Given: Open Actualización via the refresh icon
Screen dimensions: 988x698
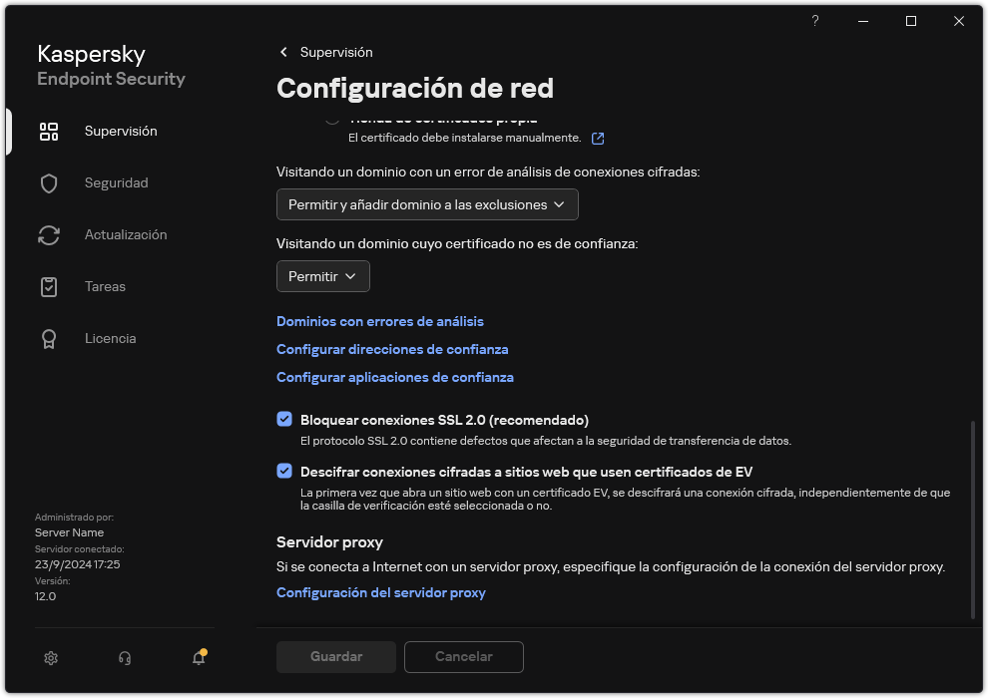Looking at the screenshot, I should point(48,234).
